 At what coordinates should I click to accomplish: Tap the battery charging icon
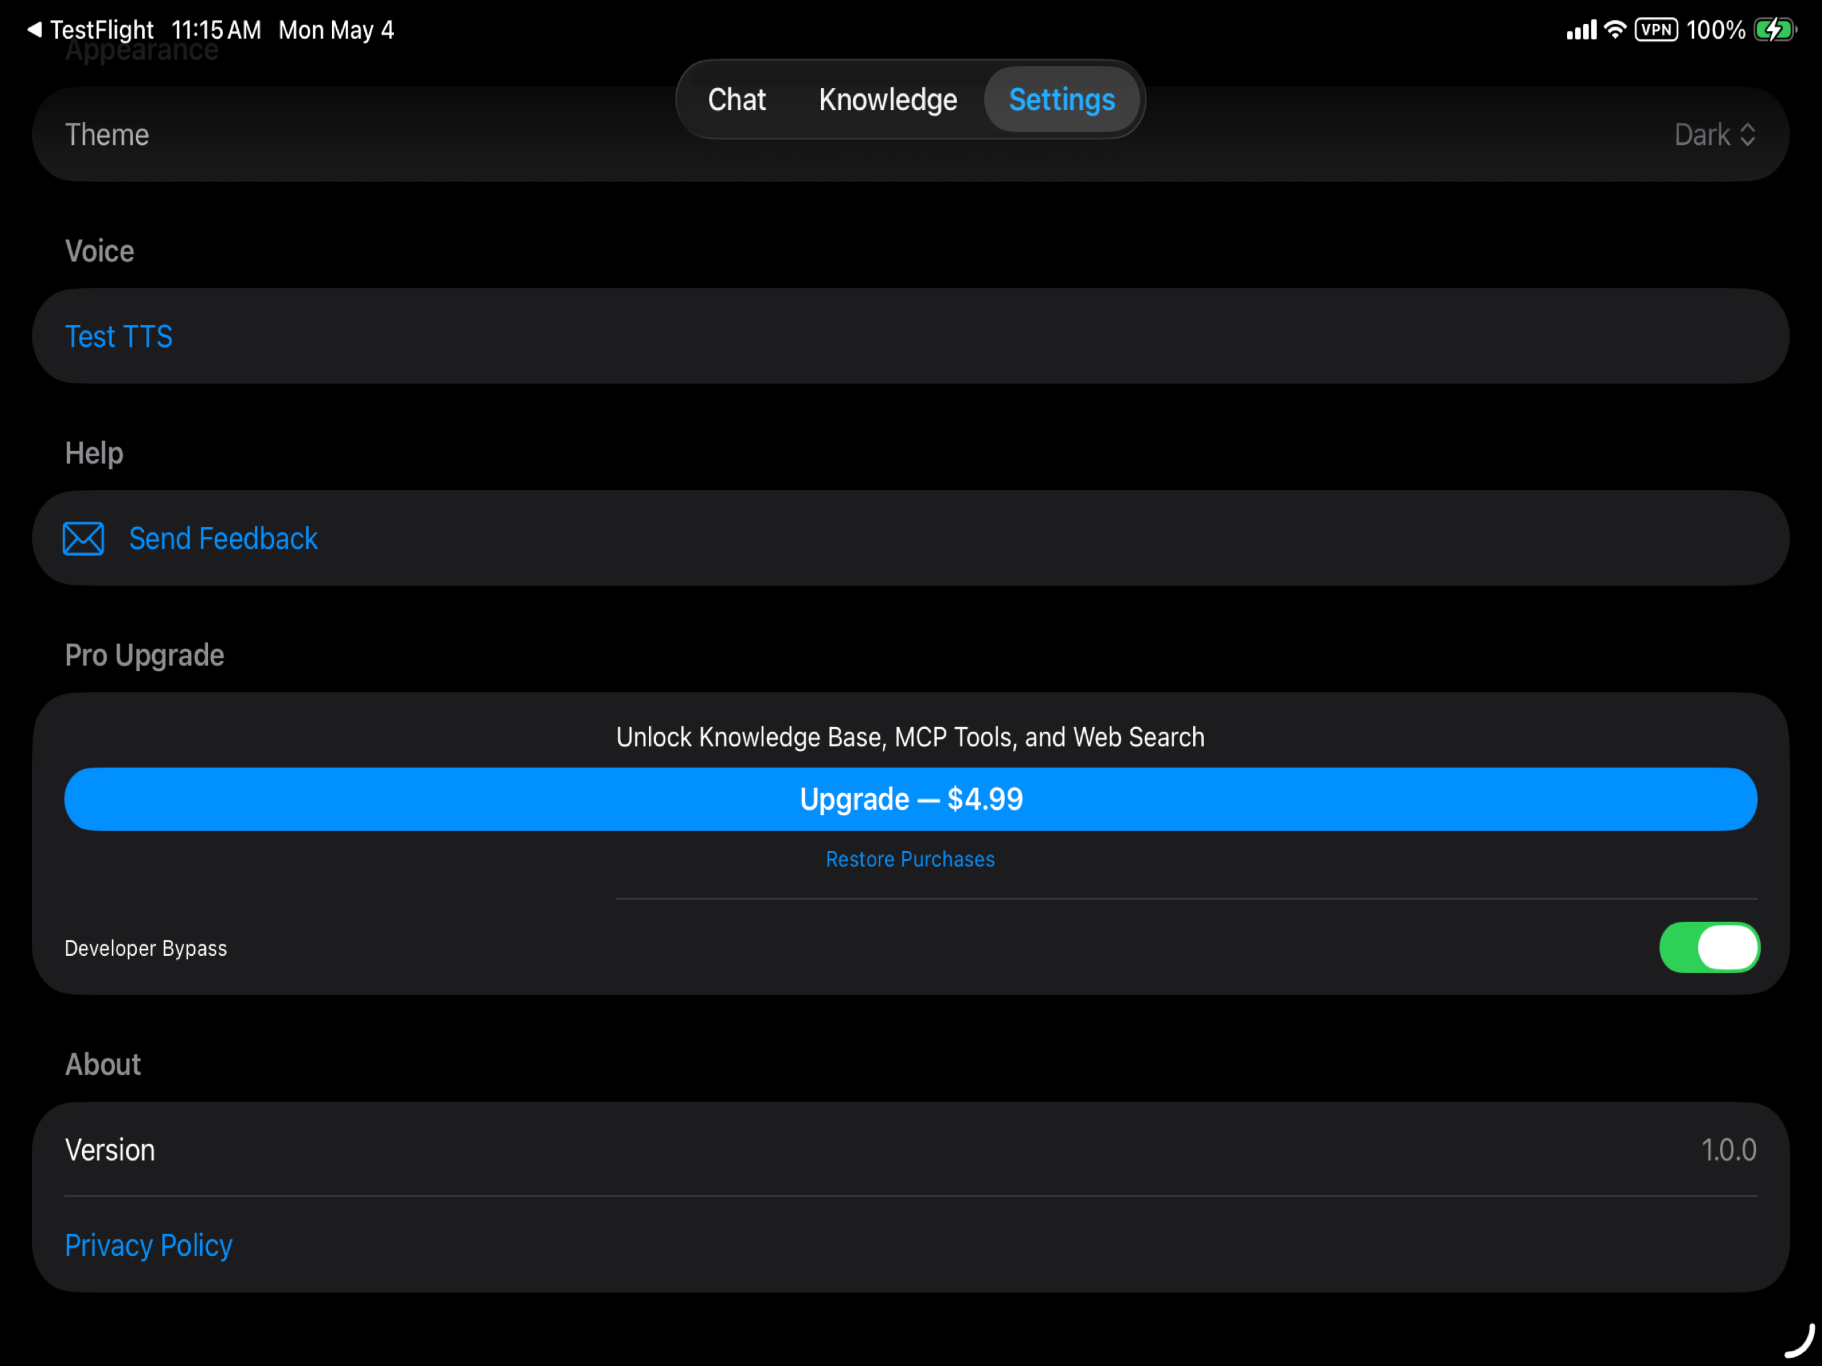(1774, 31)
